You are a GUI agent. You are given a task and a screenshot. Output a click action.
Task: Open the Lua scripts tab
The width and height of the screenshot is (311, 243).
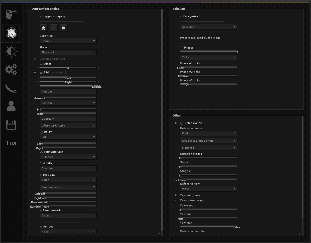11,143
